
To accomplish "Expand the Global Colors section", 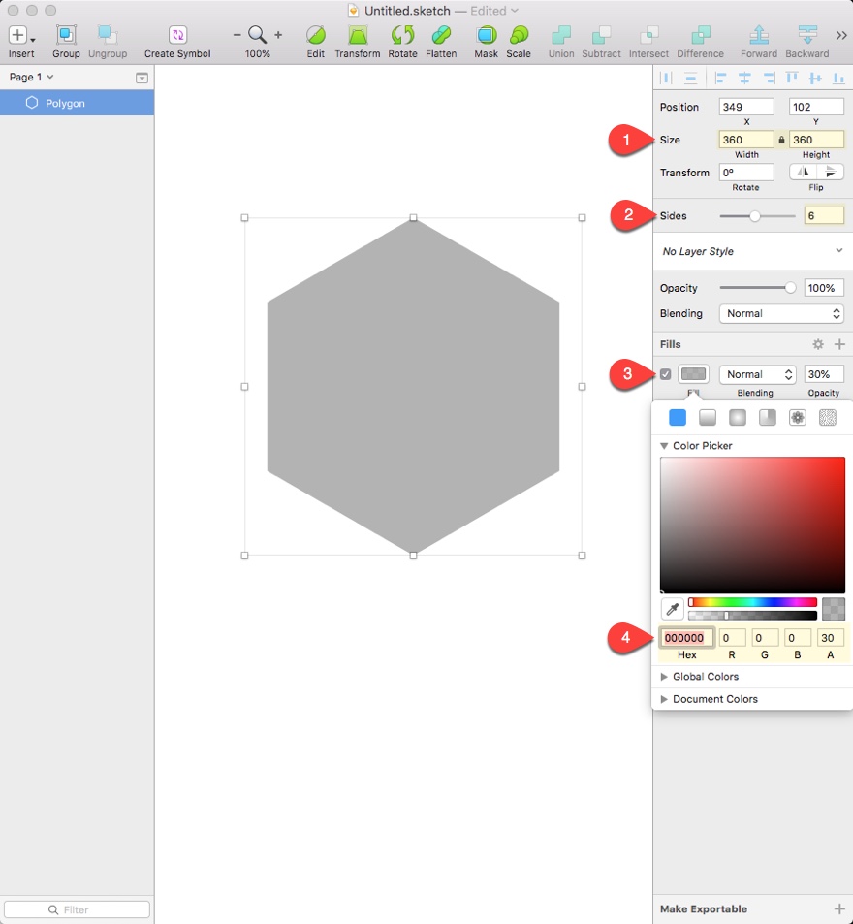I will pyautogui.click(x=703, y=676).
